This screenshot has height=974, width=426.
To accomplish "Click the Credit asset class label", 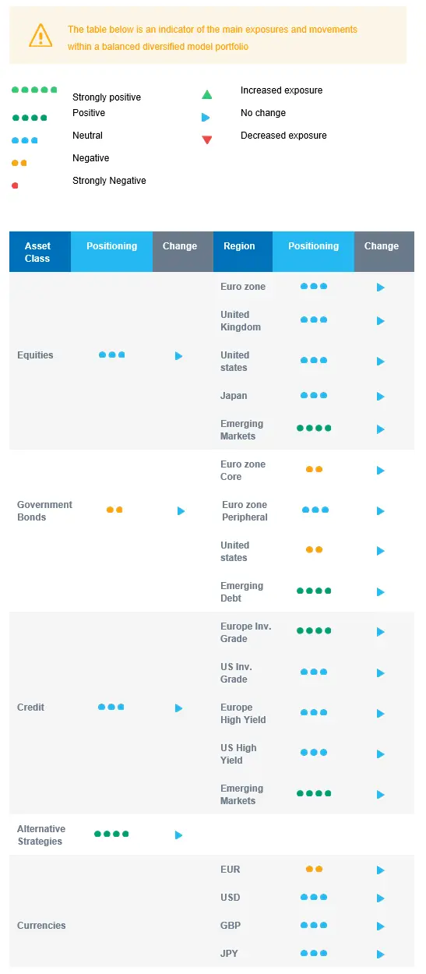I will coord(31,708).
